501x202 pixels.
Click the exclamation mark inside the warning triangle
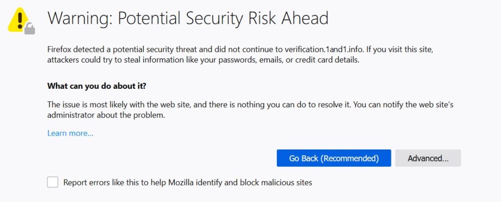pyautogui.click(x=20, y=20)
